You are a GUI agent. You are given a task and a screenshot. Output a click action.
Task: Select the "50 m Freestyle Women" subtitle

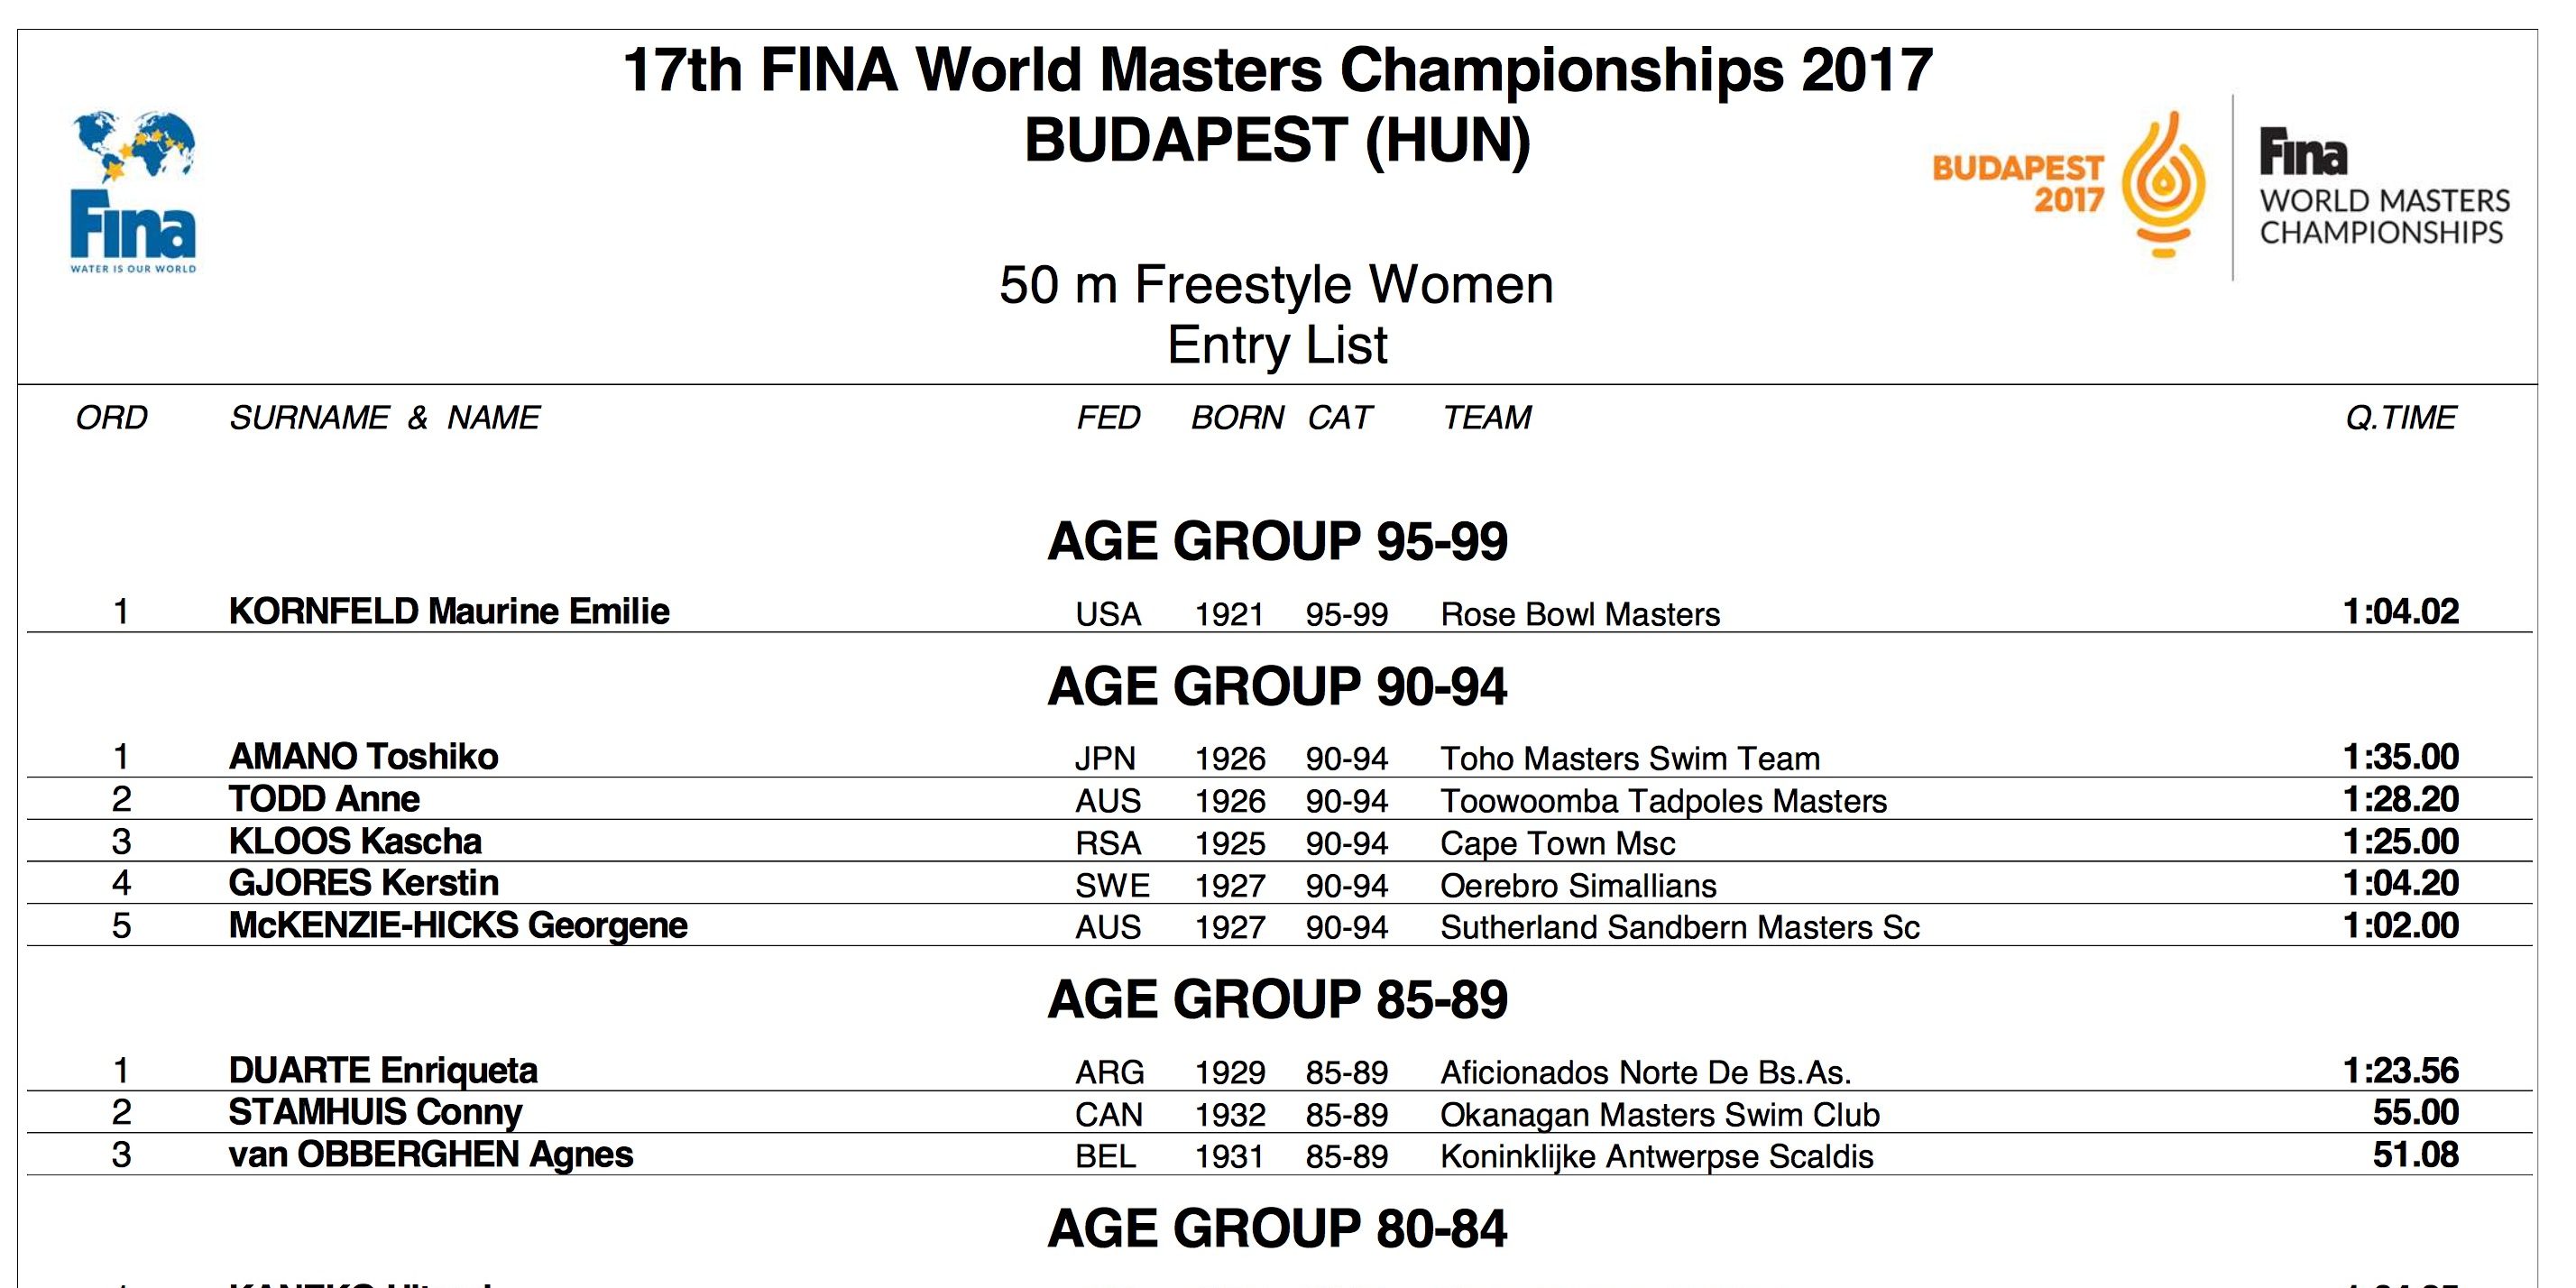point(1277,285)
